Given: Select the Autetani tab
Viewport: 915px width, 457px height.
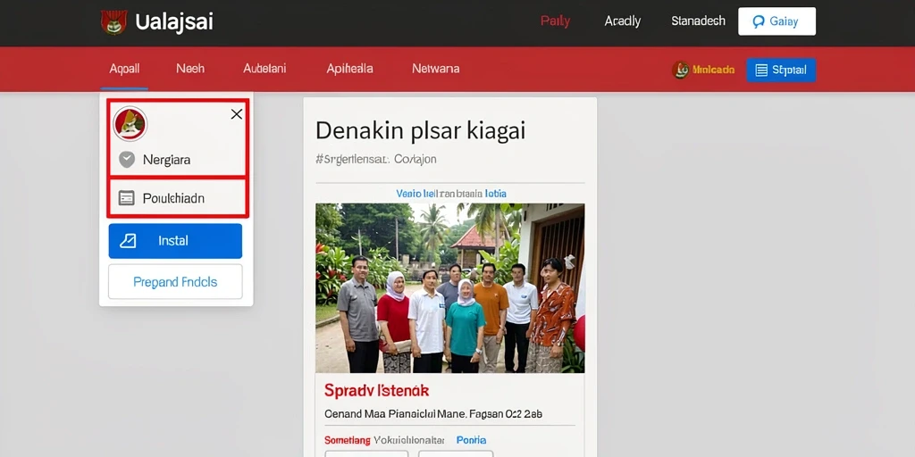Looking at the screenshot, I should tap(264, 69).
